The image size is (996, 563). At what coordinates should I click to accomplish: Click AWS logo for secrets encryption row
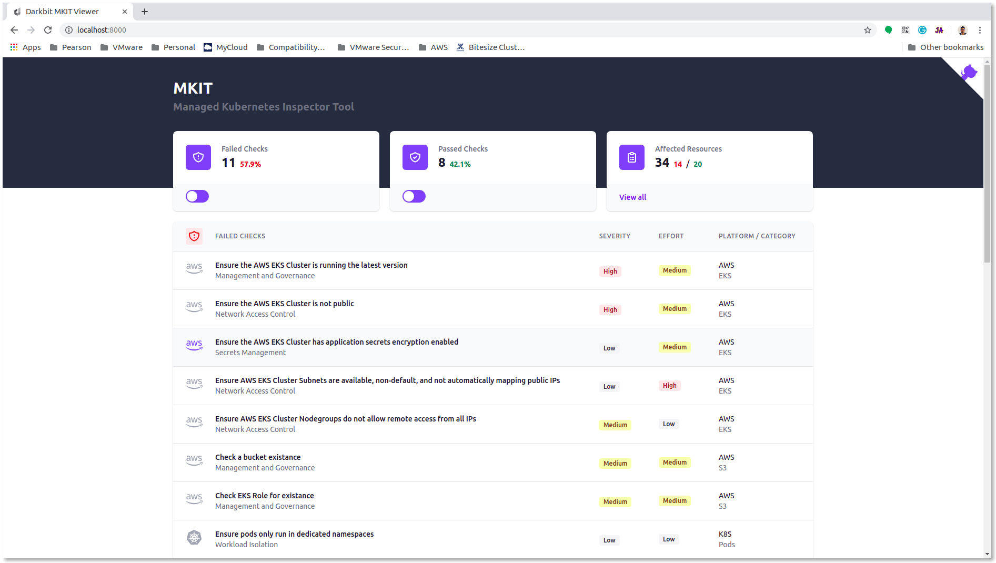(194, 345)
